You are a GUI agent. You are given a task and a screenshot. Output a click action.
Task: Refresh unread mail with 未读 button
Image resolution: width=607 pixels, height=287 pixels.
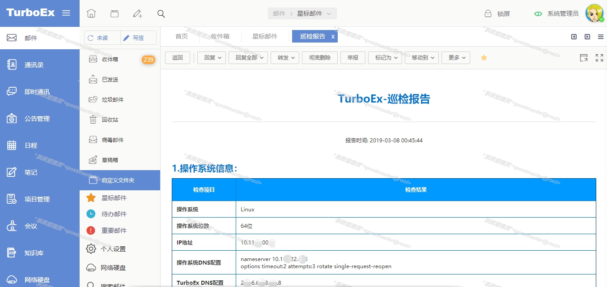click(102, 38)
